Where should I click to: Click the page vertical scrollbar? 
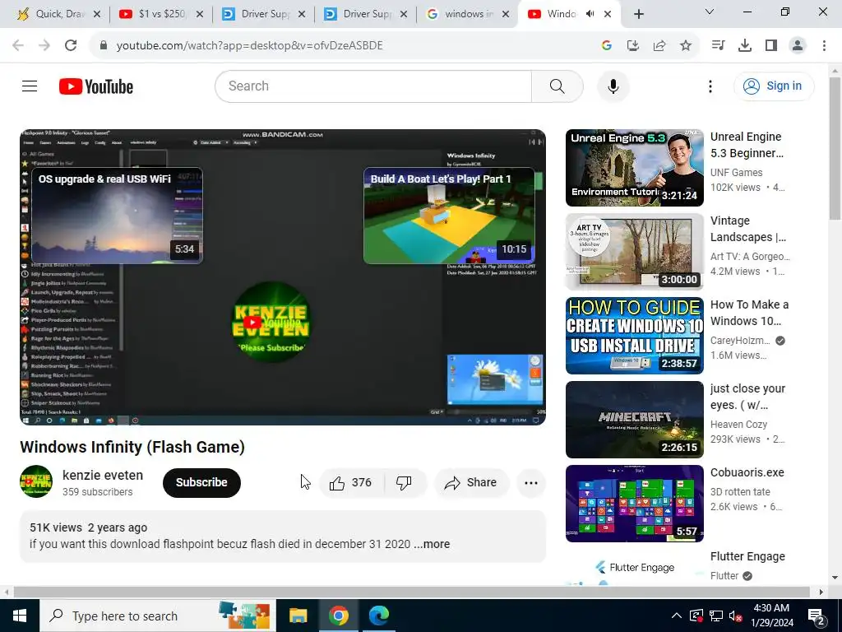[x=835, y=149]
